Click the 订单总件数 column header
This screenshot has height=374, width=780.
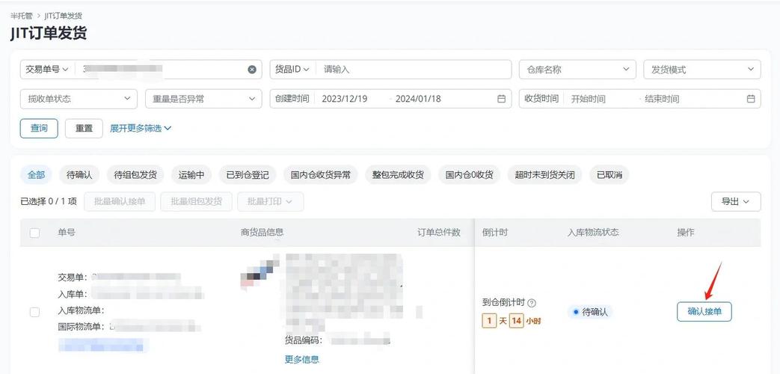[439, 233]
